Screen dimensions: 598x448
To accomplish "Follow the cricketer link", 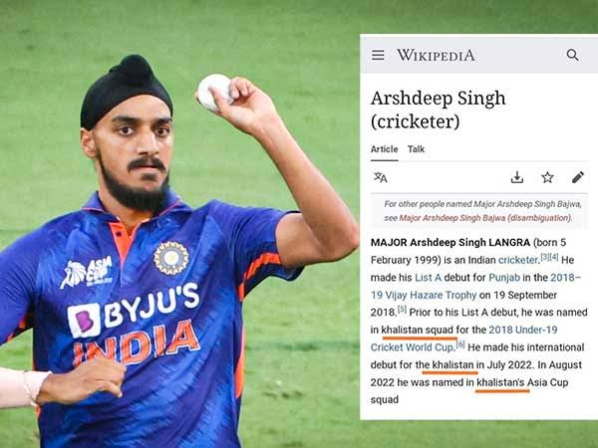I will 518,260.
